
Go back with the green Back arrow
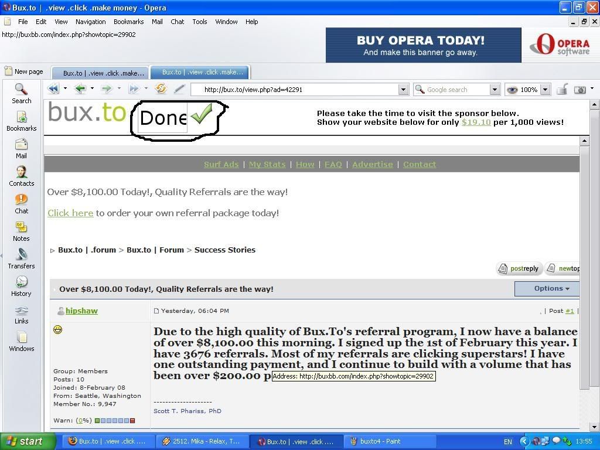[80, 89]
